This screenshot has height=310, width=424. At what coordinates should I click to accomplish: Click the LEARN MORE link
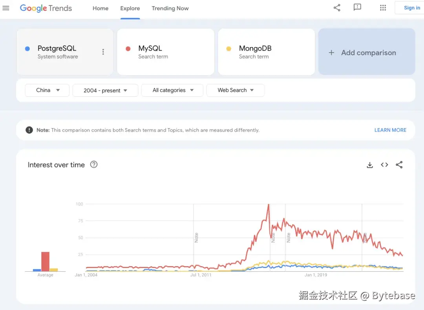(x=390, y=130)
